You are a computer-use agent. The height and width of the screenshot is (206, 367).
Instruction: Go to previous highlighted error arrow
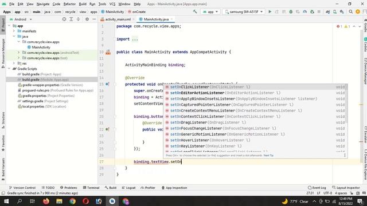coord(354,26)
